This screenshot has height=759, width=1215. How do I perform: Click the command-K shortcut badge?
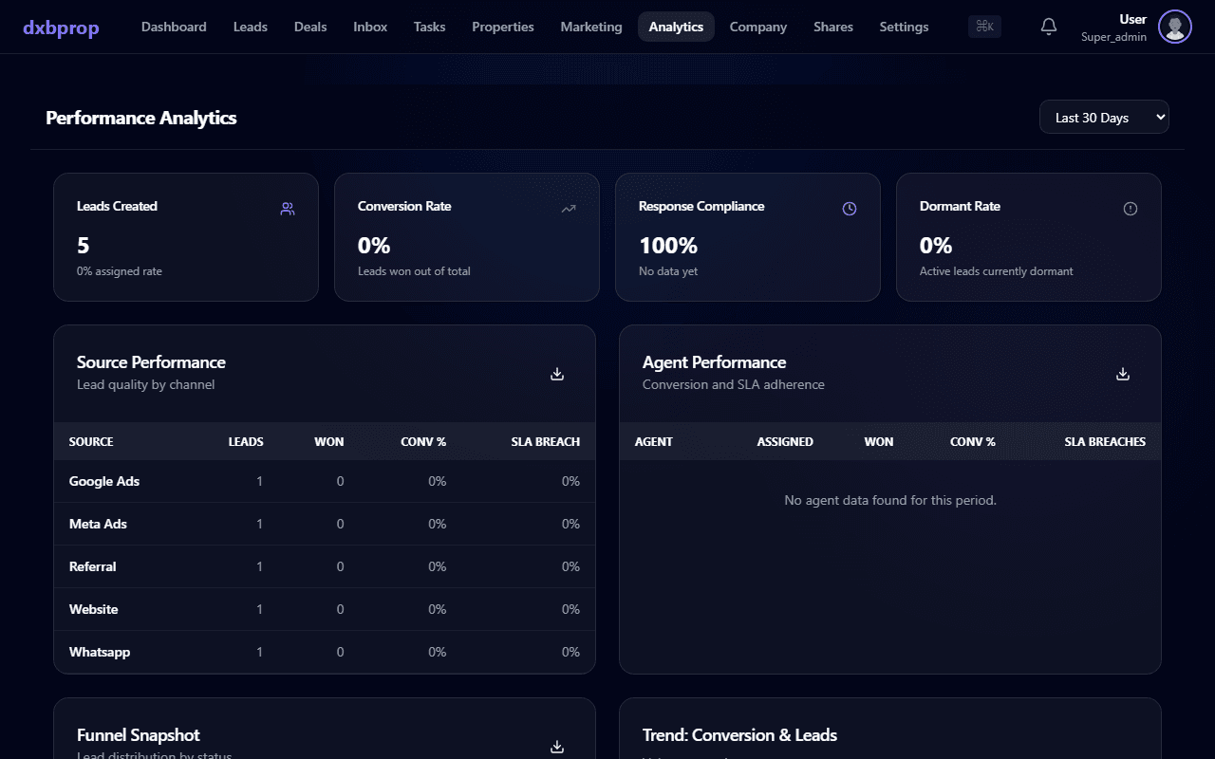[x=984, y=27]
